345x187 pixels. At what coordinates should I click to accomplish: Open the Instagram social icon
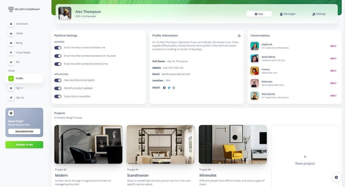174,88
